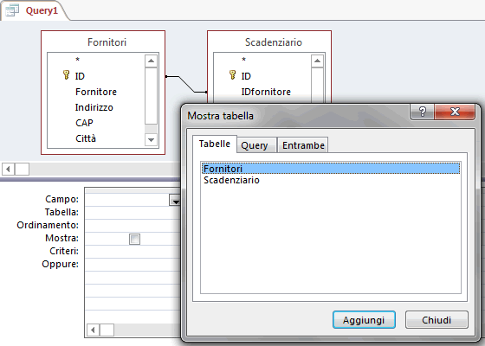Click the Chiudi button
This screenshot has height=346, width=485.
[x=436, y=320]
